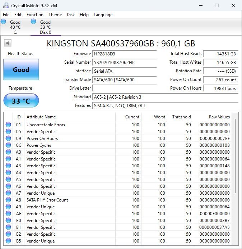
Task: Click the previous disk arrow button
Action: point(8,43)
